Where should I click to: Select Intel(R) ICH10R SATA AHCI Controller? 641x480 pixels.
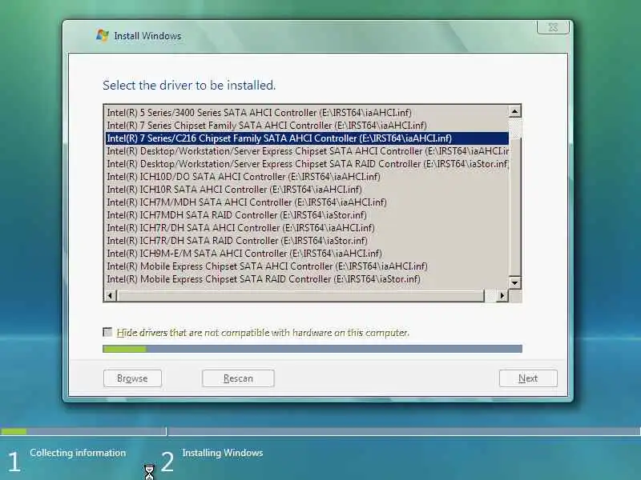[x=307, y=190]
